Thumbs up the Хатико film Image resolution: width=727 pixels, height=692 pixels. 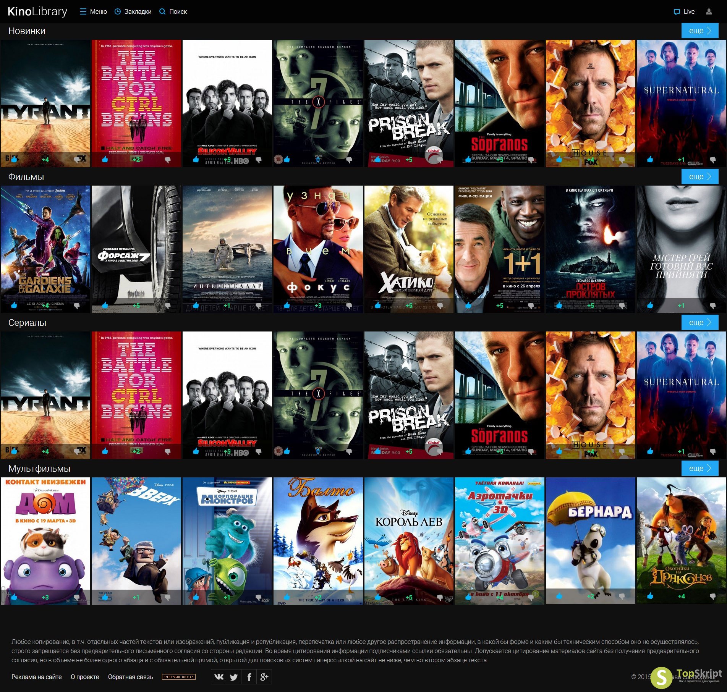coord(378,306)
